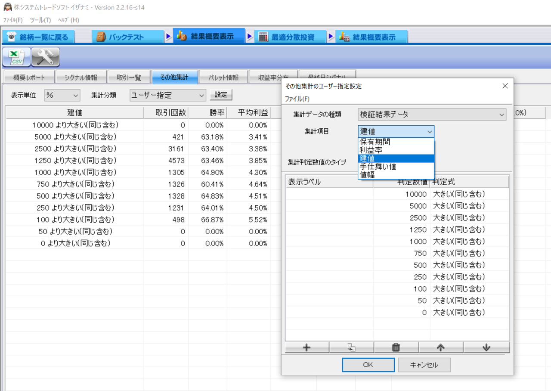Go back via 銘柄一覧に戻る tab
The image size is (551, 391).
click(x=38, y=37)
